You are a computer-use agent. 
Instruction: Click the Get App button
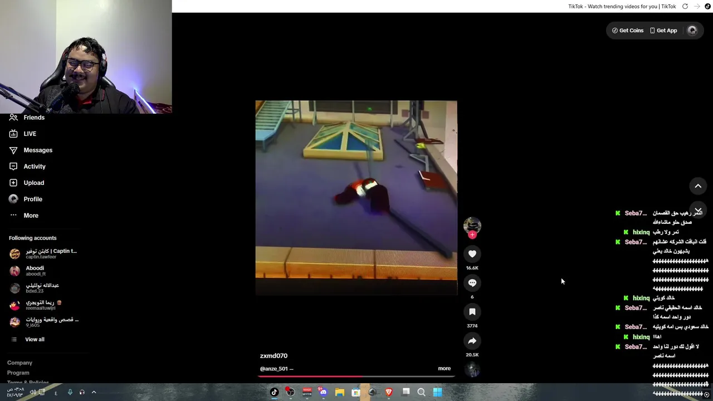[663, 31]
